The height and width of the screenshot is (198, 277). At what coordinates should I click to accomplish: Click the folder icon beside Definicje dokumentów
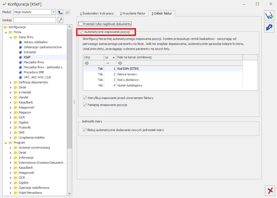click(16, 82)
